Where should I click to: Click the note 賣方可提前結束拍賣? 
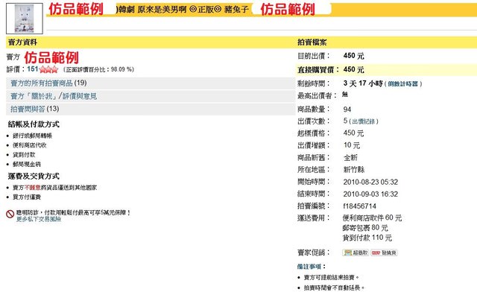(x=332, y=277)
